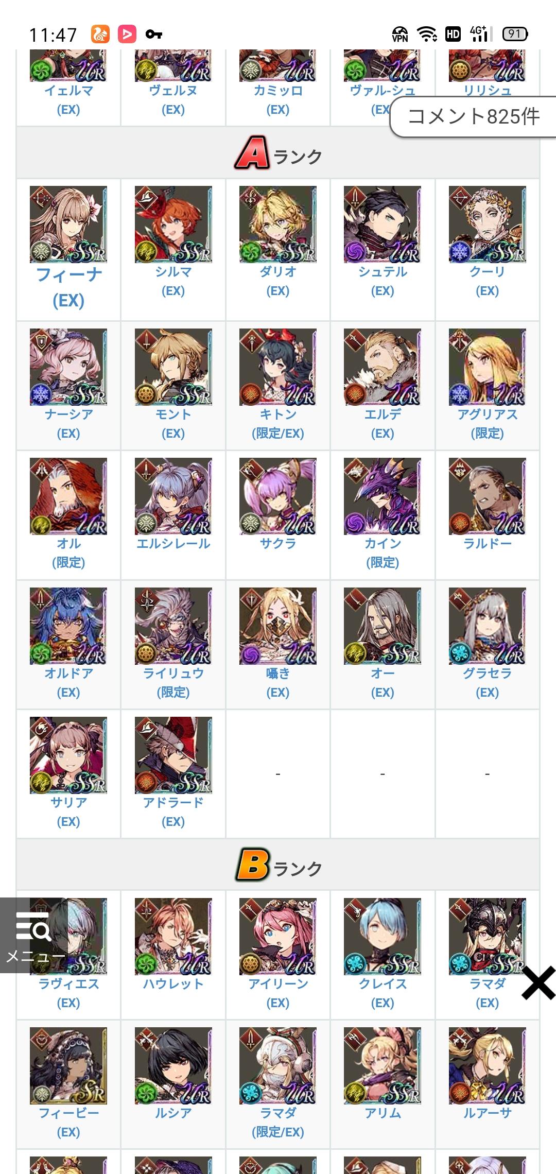Image resolution: width=556 pixels, height=1174 pixels.
Task: Open the シュテル (EX) unit icon
Action: click(x=383, y=225)
